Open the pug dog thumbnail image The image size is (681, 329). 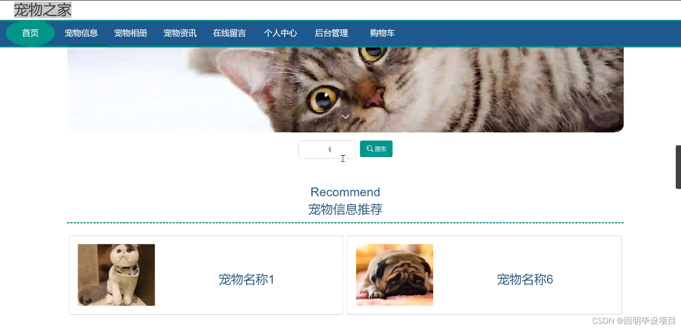coord(395,275)
